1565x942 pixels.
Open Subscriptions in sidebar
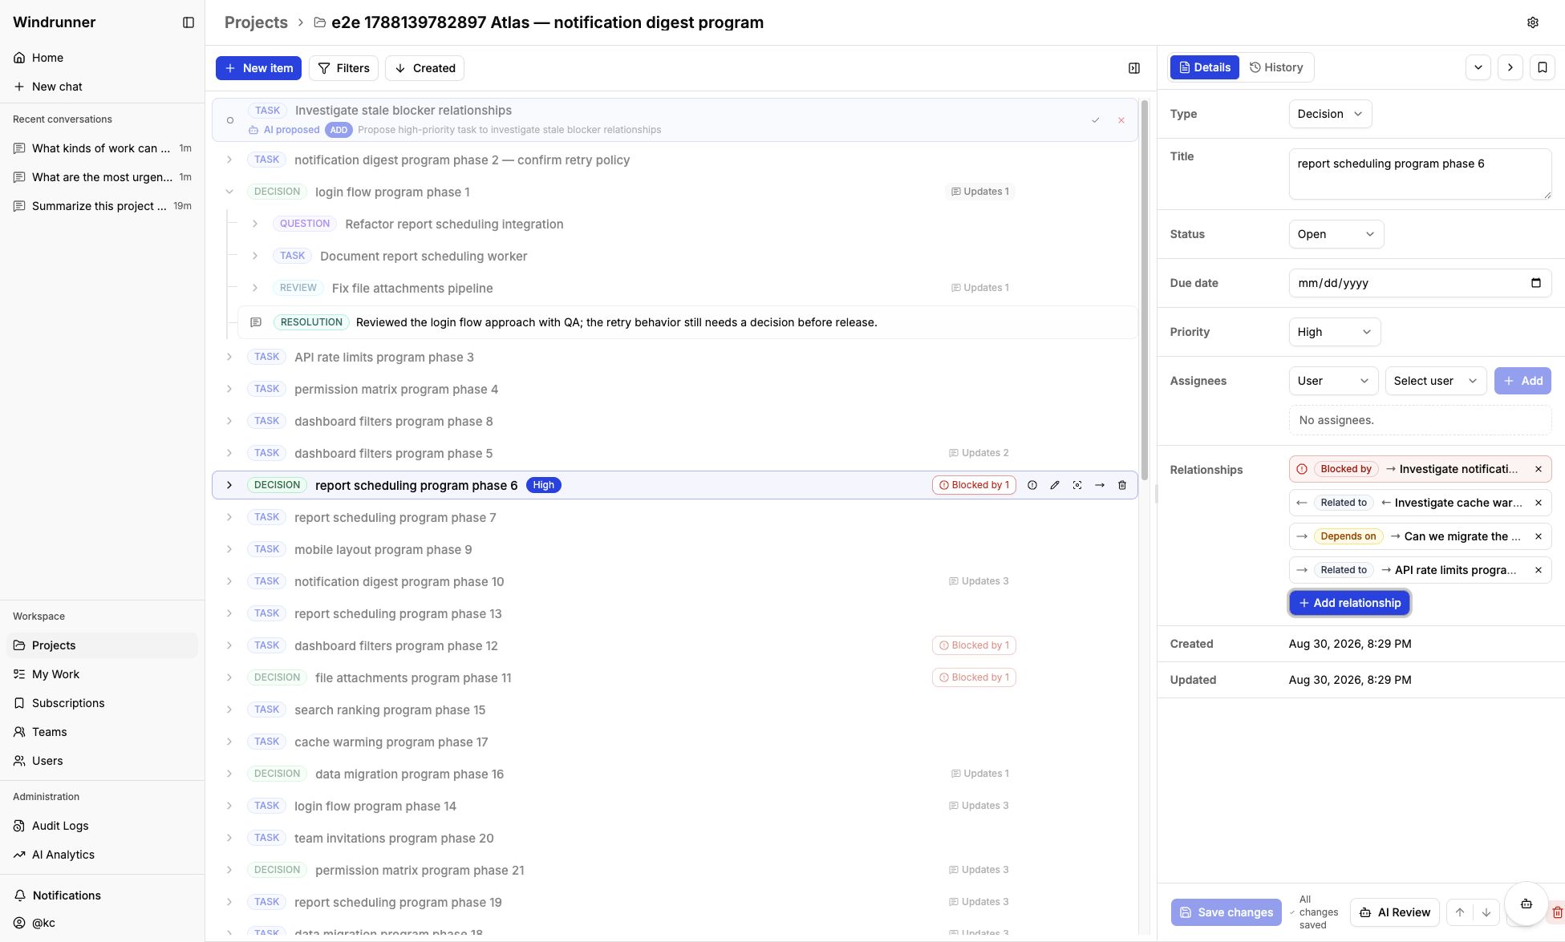tap(102, 703)
